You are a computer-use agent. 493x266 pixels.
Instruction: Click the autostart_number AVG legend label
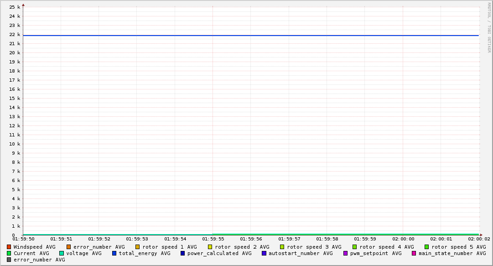[301, 253]
